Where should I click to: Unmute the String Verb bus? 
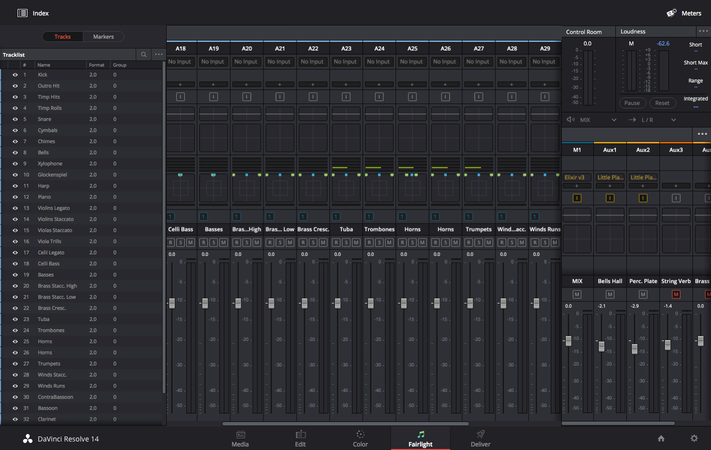pos(676,294)
